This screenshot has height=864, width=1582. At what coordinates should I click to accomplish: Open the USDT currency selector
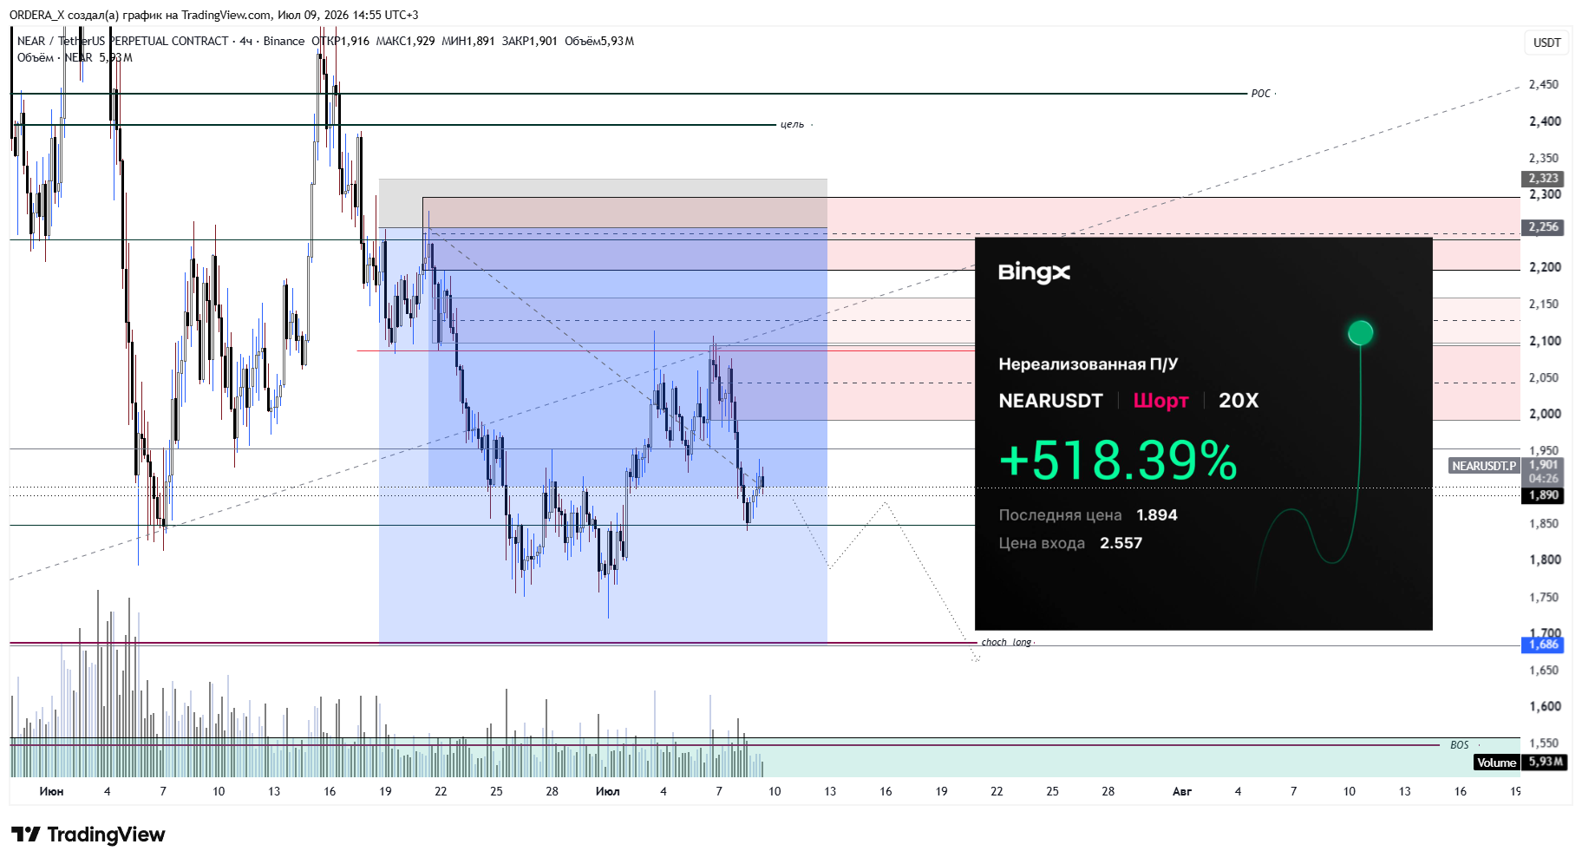coord(1546,43)
